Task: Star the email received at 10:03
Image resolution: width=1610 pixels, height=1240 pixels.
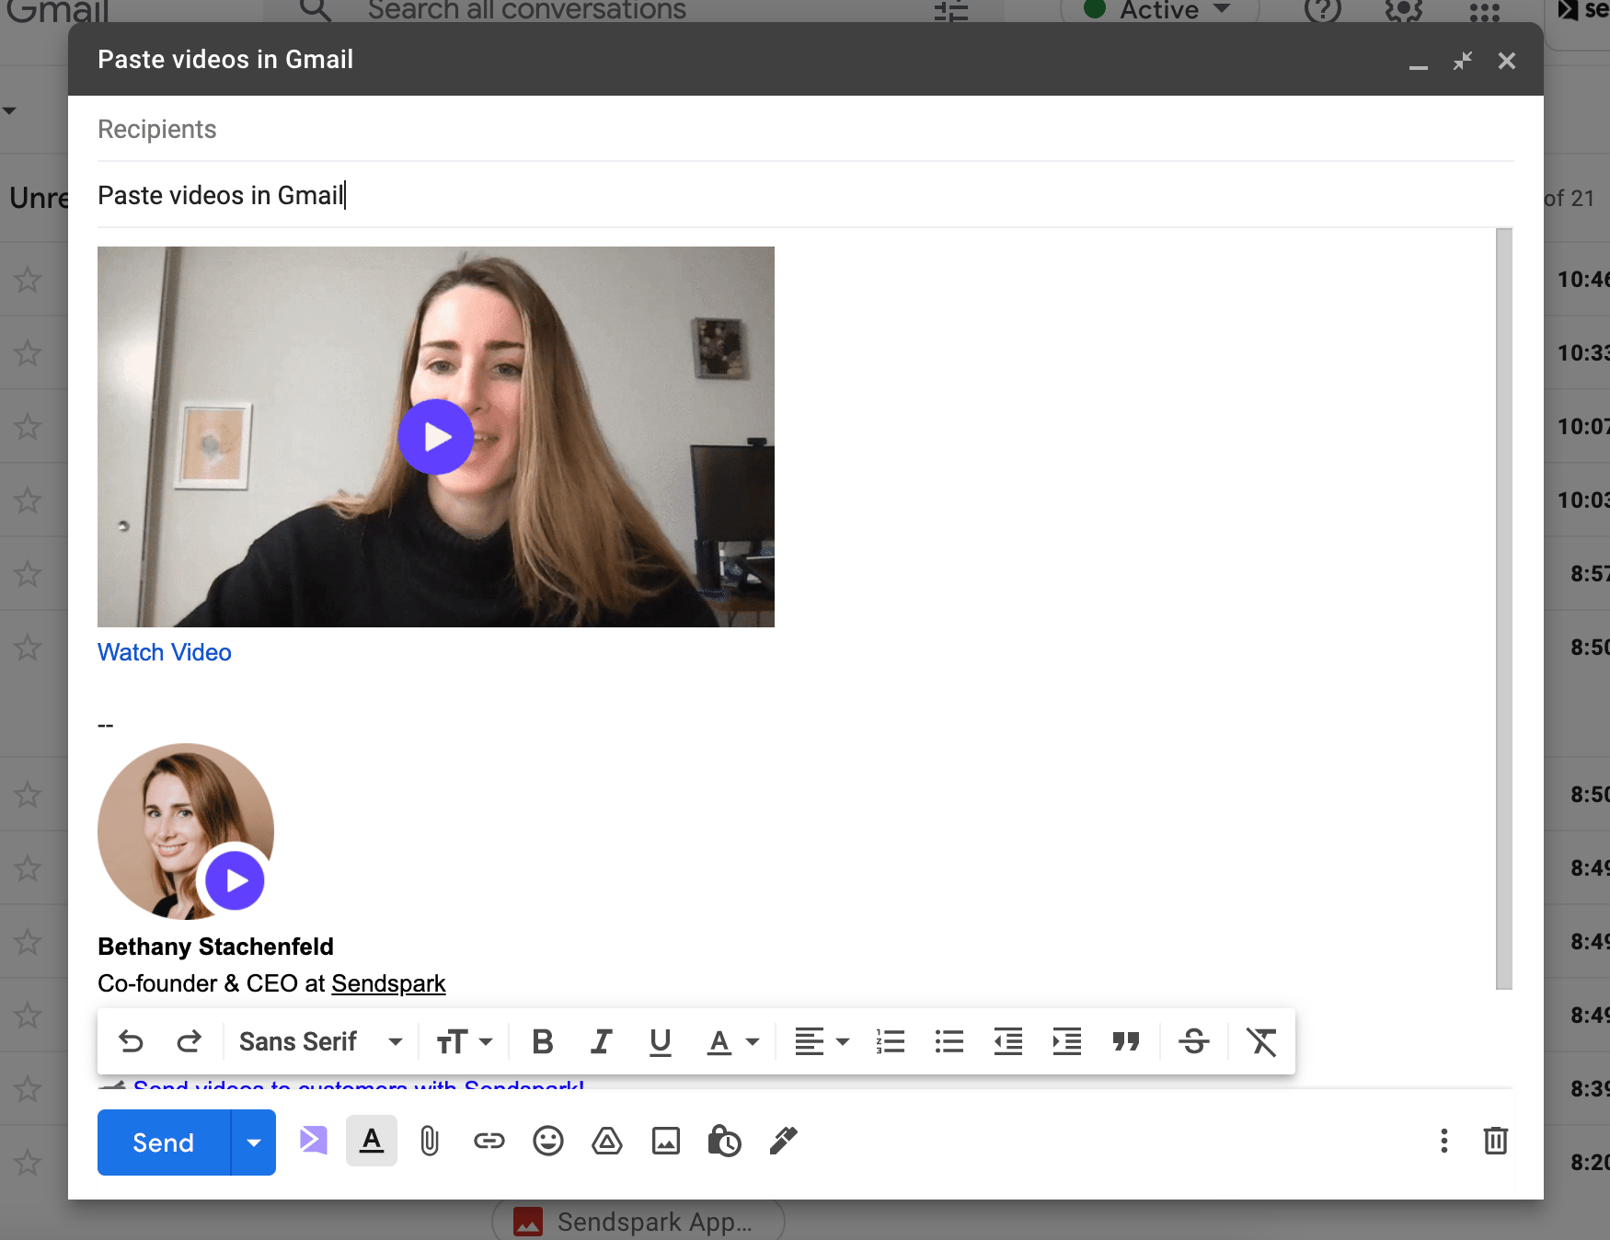Action: 28,500
